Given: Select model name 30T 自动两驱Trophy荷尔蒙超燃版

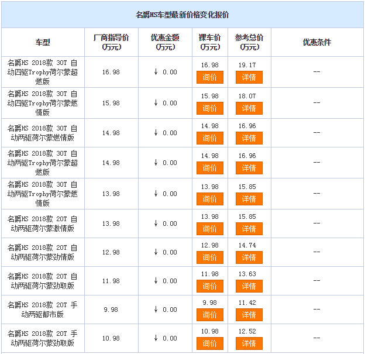Looking at the screenshot, I should 43,163.
